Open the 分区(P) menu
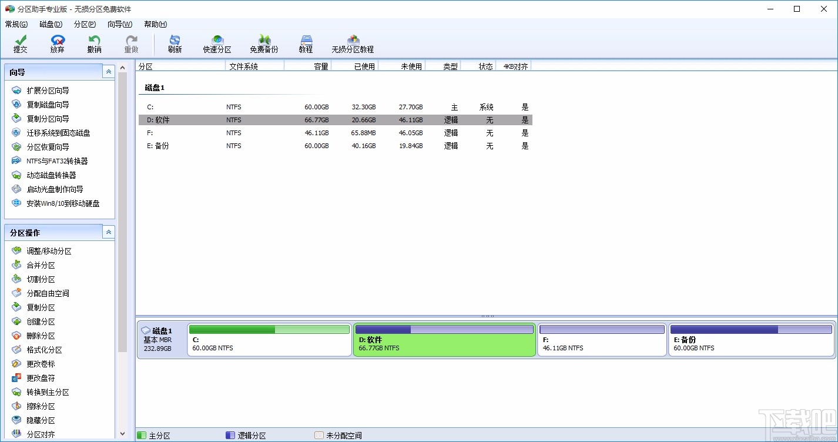The width and height of the screenshot is (838, 442). [85, 24]
